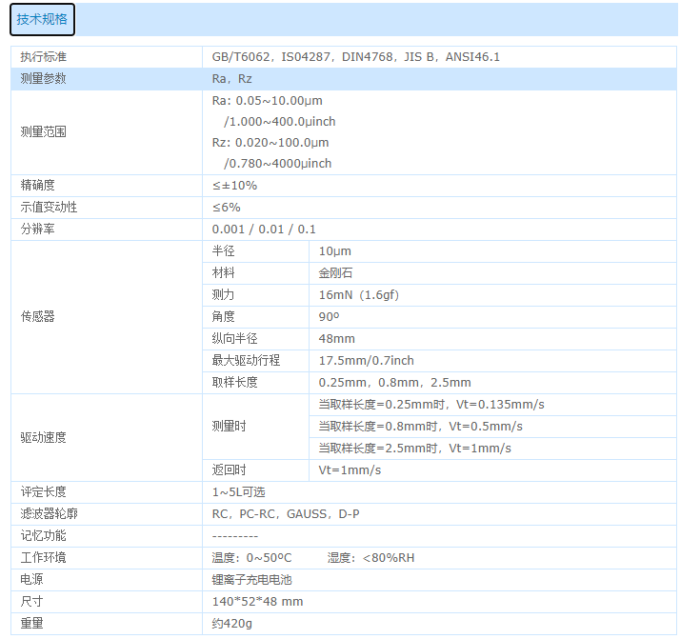Click the Ra: 0.05~10.00μm range line
680x639 pixels.
point(270,100)
